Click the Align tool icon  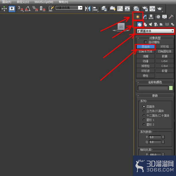(x=95, y=9)
